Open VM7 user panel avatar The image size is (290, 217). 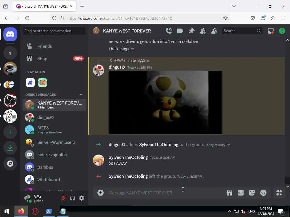(28, 198)
